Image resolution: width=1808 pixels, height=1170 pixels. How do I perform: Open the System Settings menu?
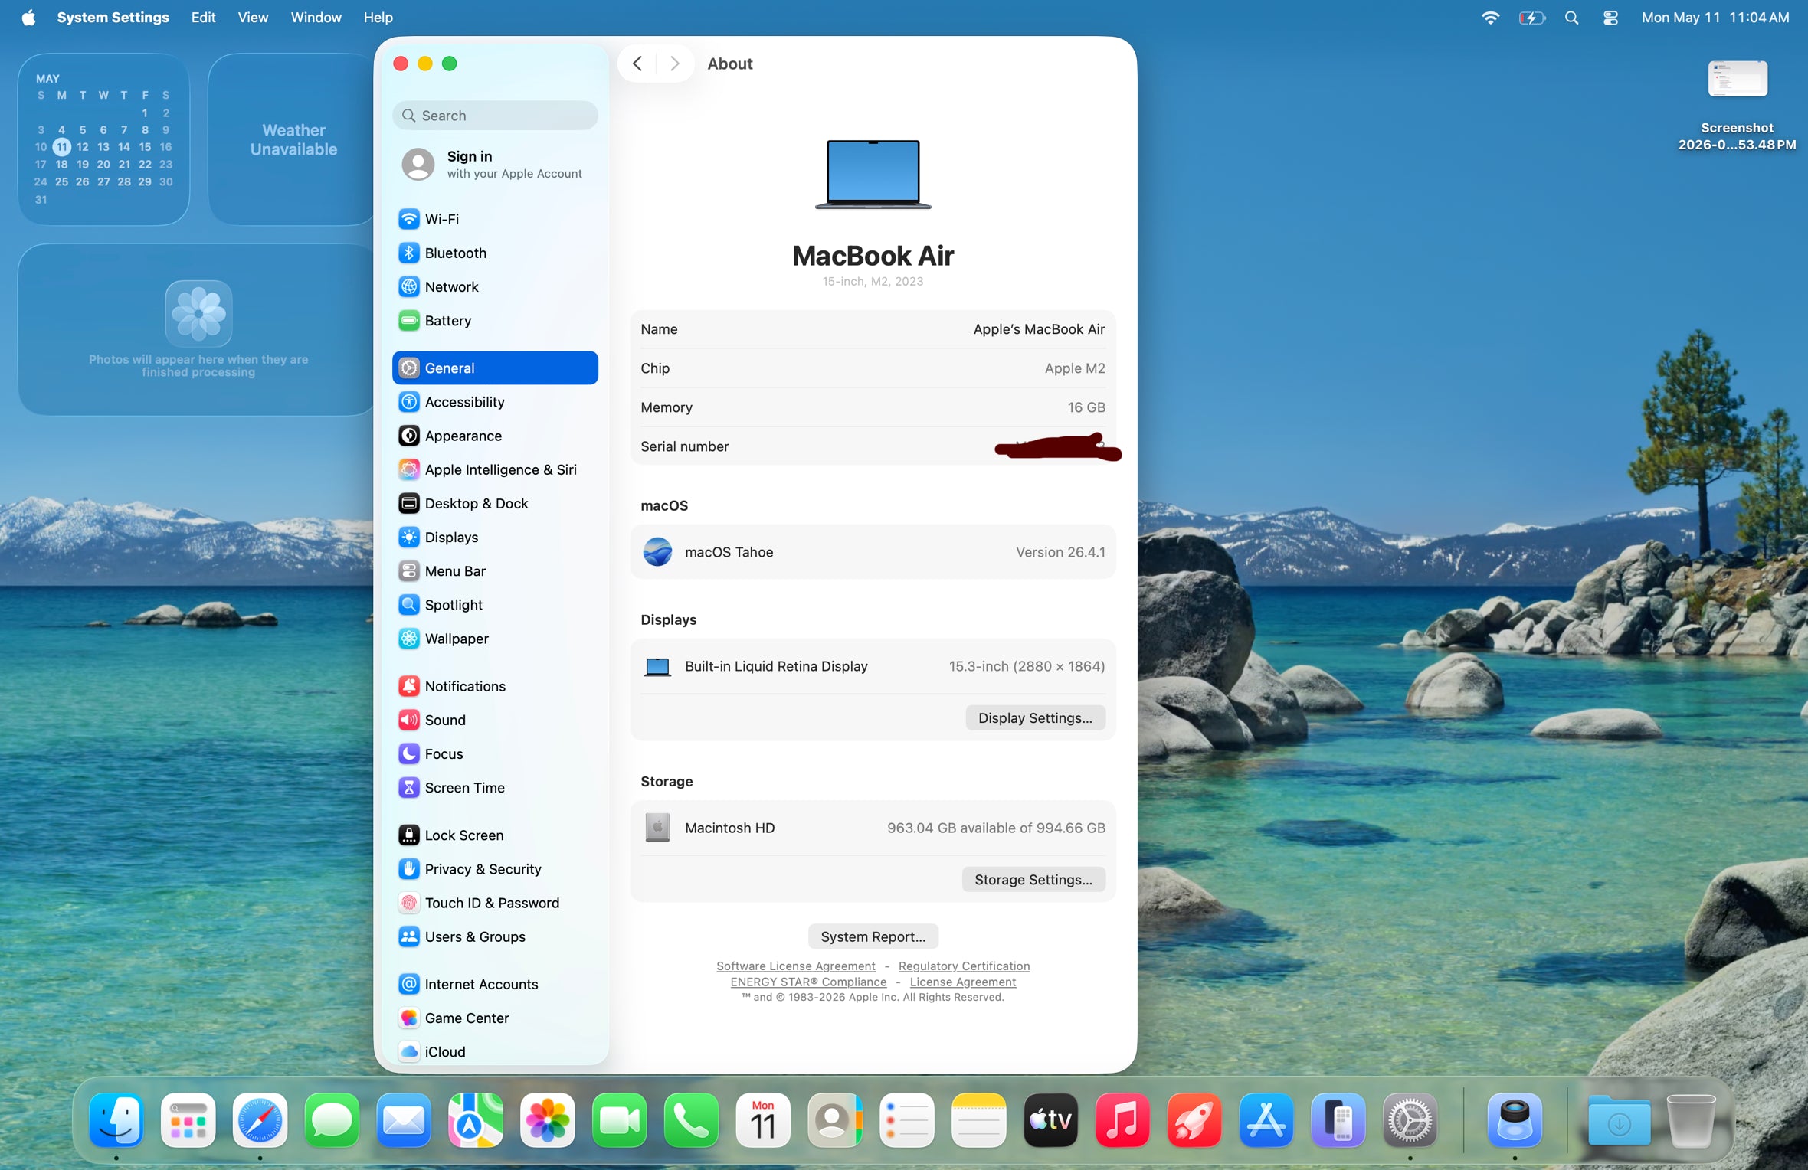click(113, 17)
